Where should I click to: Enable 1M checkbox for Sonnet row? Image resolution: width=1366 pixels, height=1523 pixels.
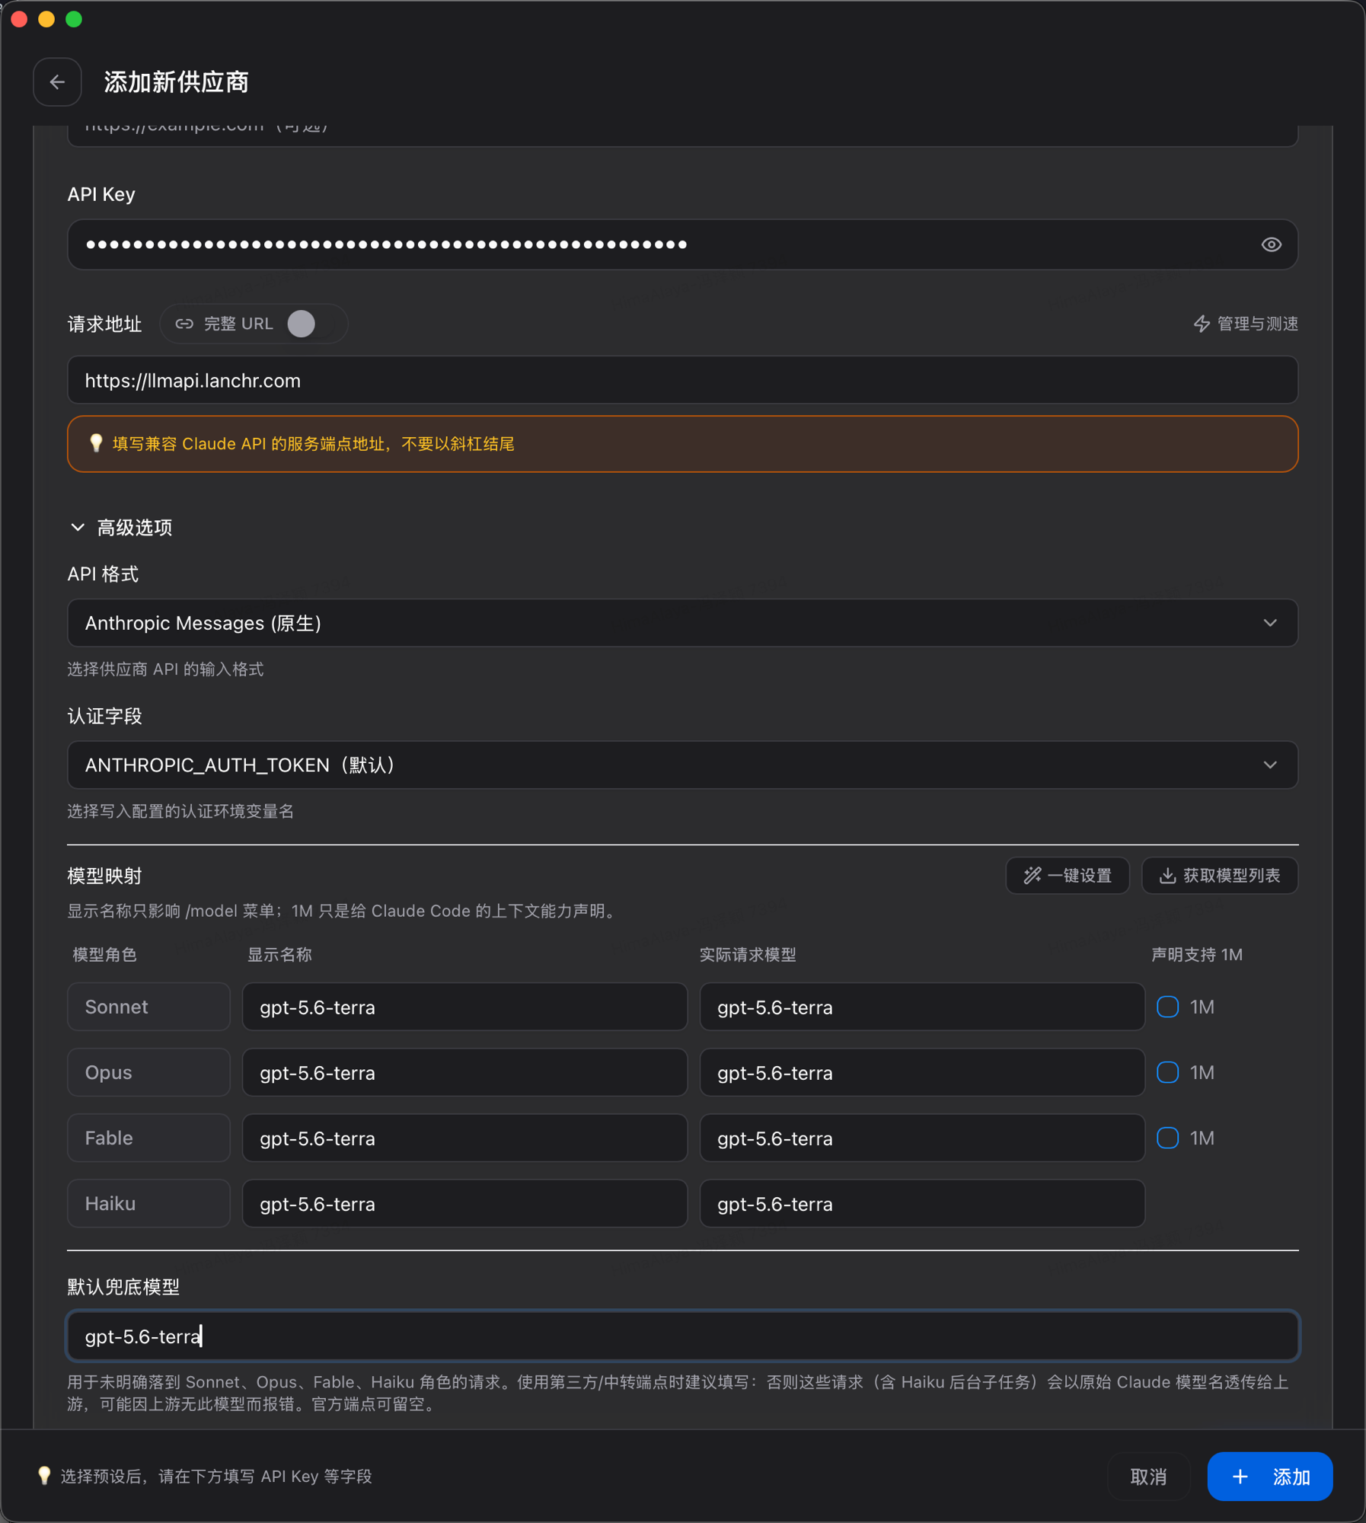pos(1167,1007)
